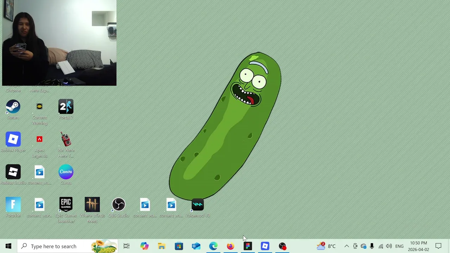Launch Firefox from the taskbar
The image size is (450, 253).
(231, 246)
